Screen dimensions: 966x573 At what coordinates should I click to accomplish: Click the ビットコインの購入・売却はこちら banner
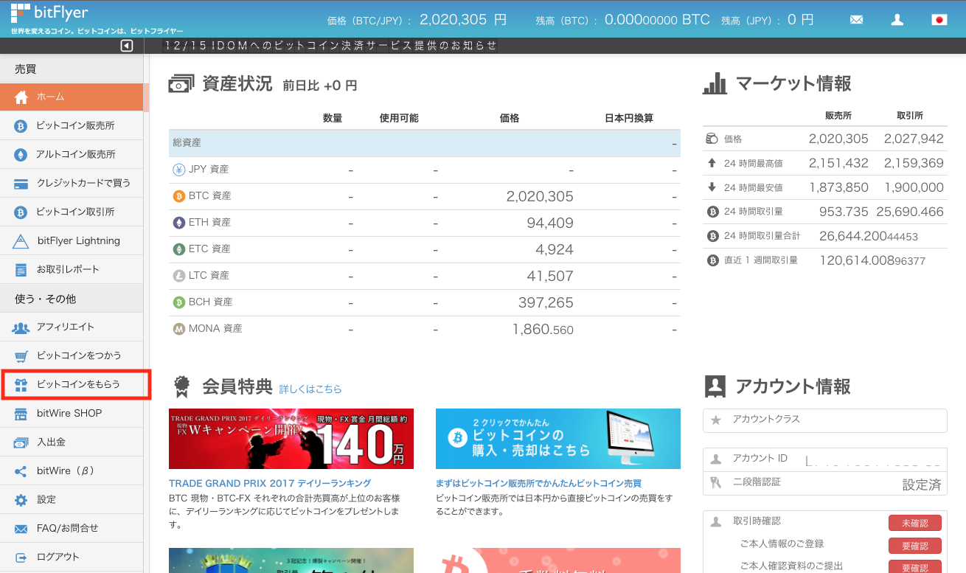coord(558,439)
